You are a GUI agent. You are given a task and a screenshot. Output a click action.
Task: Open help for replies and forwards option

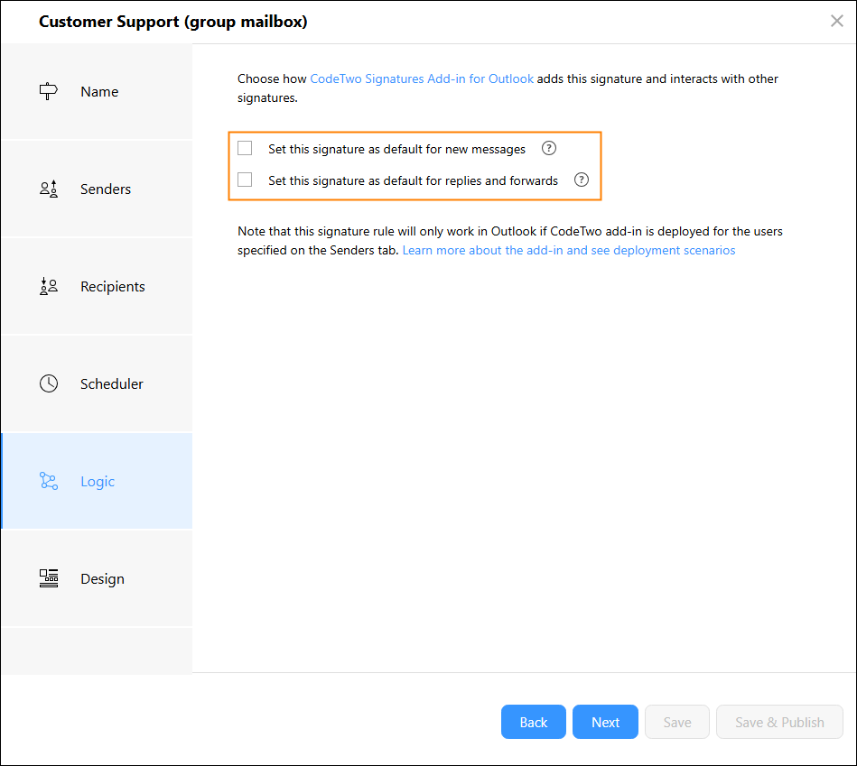tap(582, 180)
